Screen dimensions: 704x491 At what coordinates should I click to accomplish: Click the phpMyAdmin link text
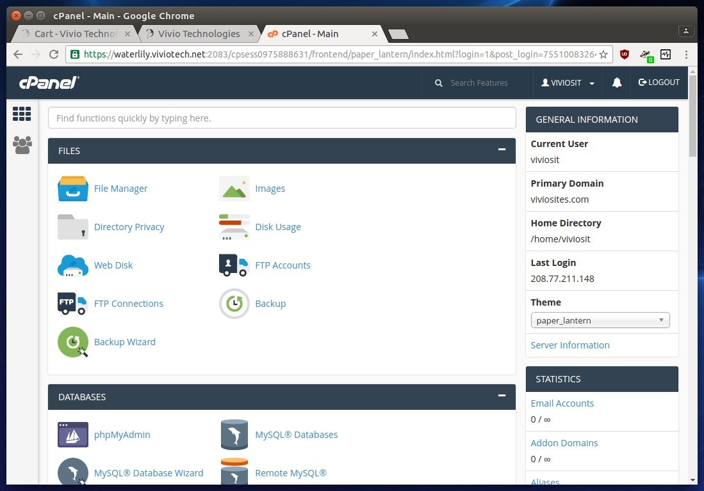click(122, 435)
